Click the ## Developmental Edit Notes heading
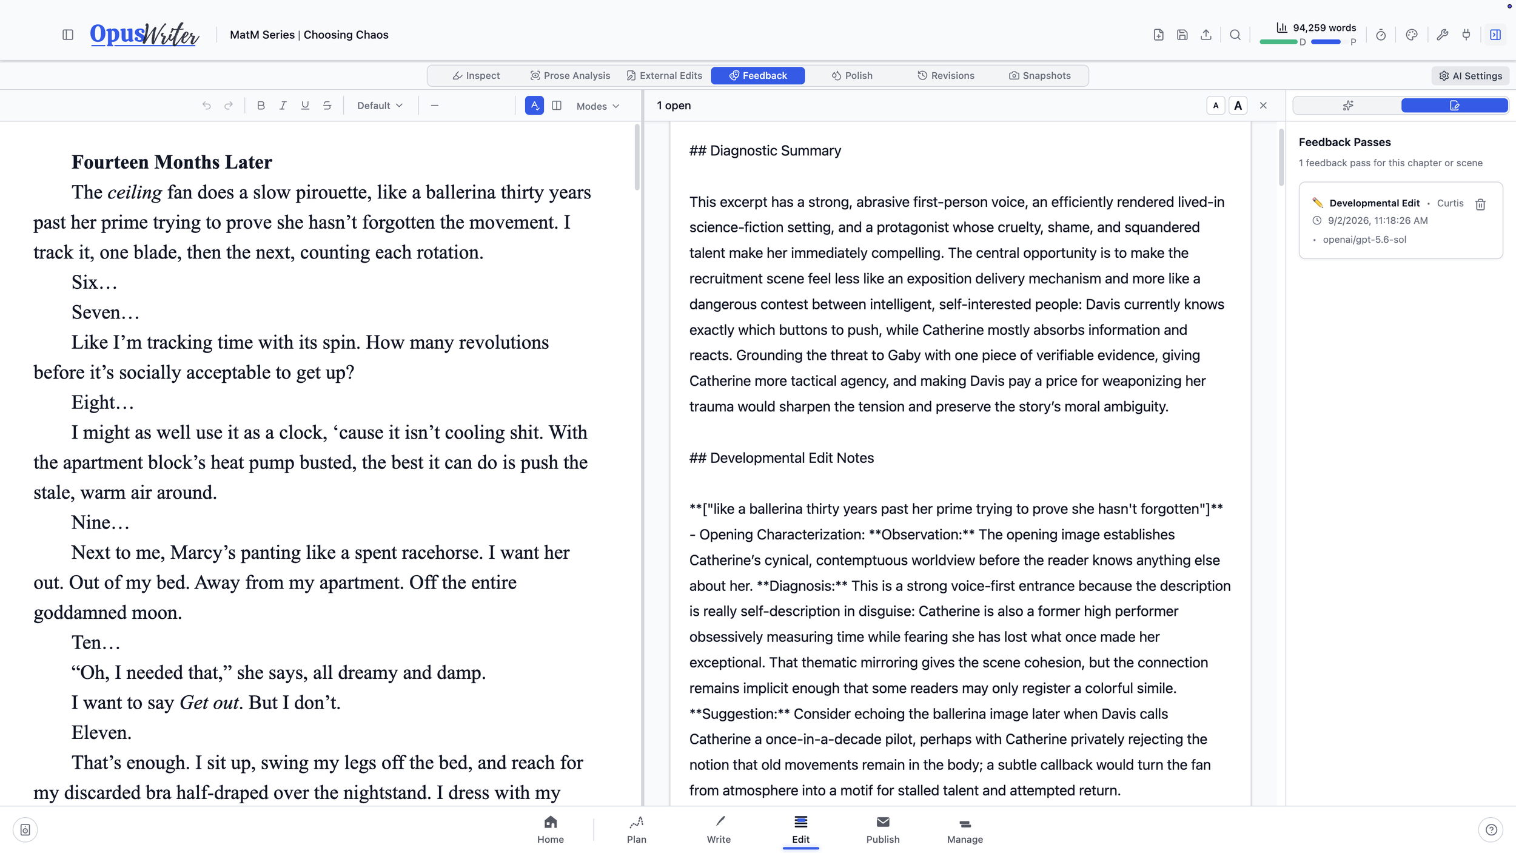The height and width of the screenshot is (853, 1516). [x=782, y=458]
